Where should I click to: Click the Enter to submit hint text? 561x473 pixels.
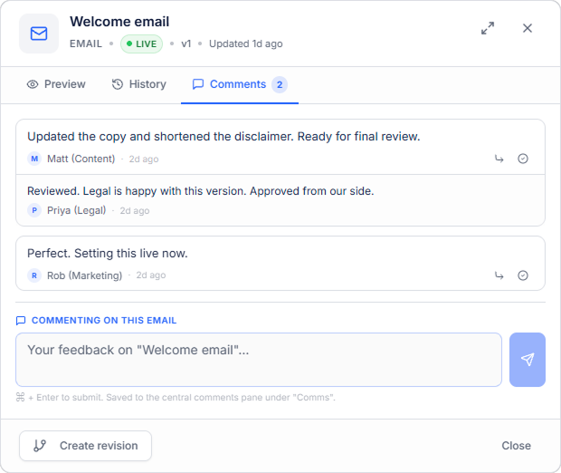pyautogui.click(x=176, y=398)
